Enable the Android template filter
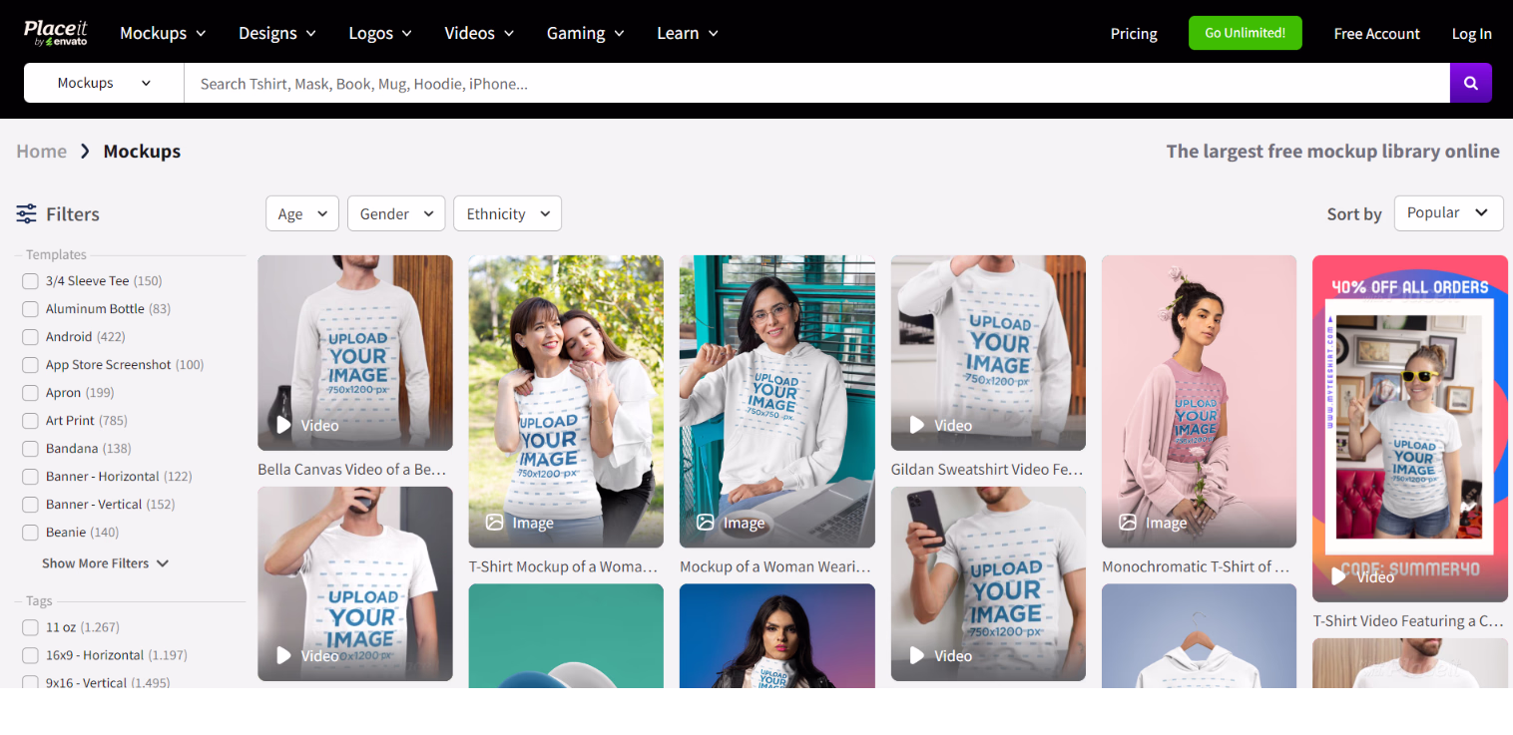The width and height of the screenshot is (1513, 735). click(x=30, y=337)
